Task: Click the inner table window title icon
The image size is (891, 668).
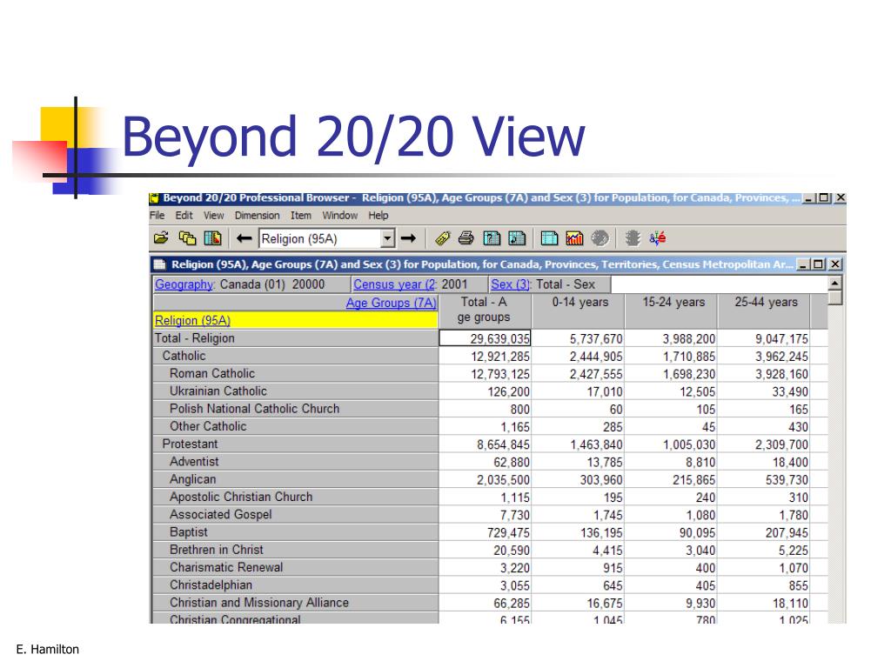Action: 160,264
